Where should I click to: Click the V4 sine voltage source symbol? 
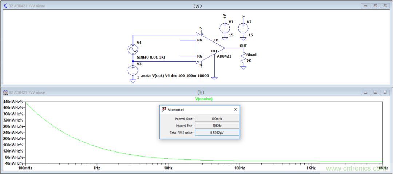point(133,49)
